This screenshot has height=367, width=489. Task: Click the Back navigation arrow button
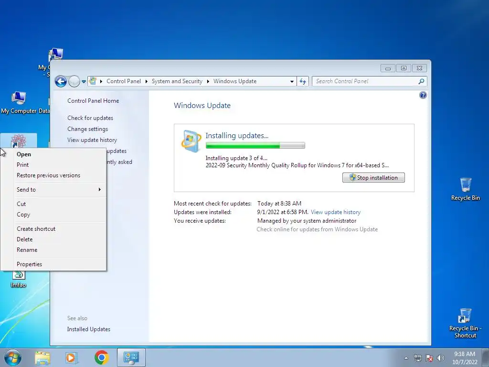pyautogui.click(x=61, y=81)
